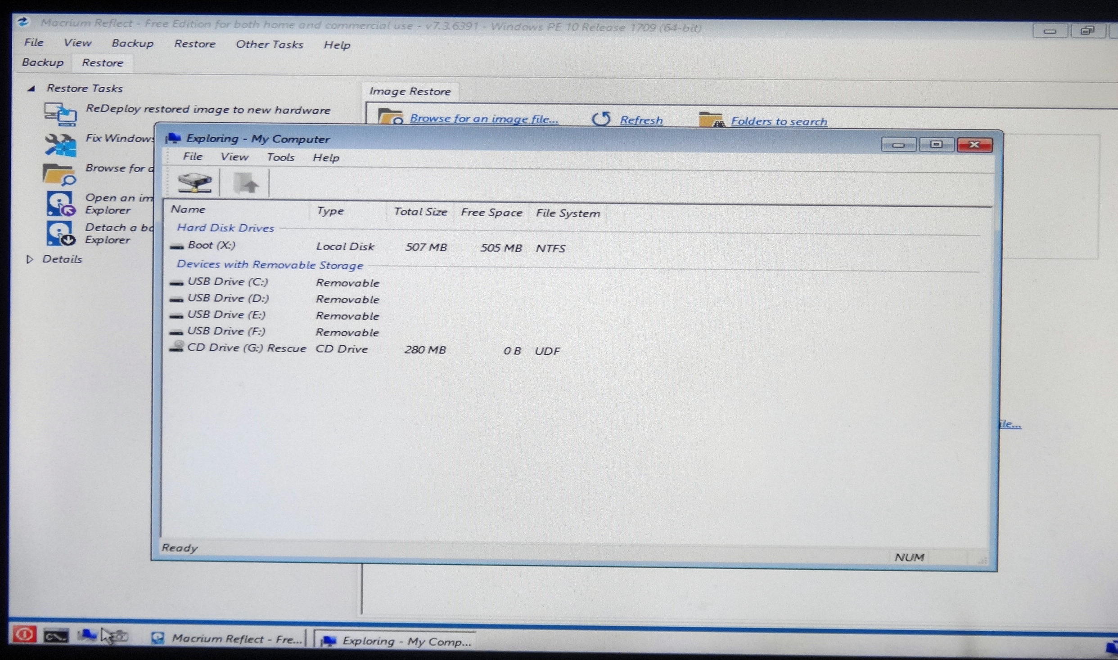Screen dimensions: 1118x660
Task: Click the Folders to search folder icon
Action: tap(712, 120)
